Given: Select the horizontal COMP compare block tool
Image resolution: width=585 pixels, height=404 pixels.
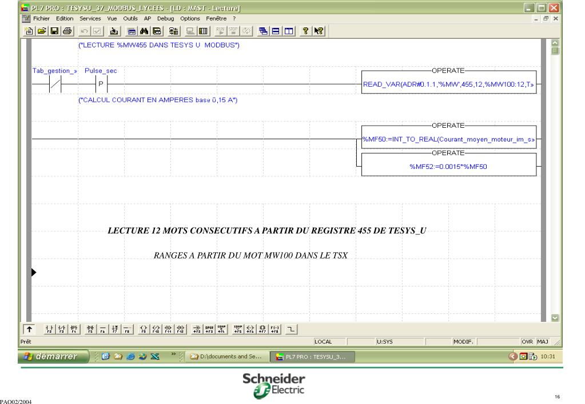Looking at the screenshot, I should pyautogui.click(x=221, y=329).
